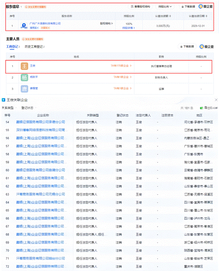Click 广东省-东莞市 region cell in row 58
This screenshot has width=219, height=271.
(193, 154)
